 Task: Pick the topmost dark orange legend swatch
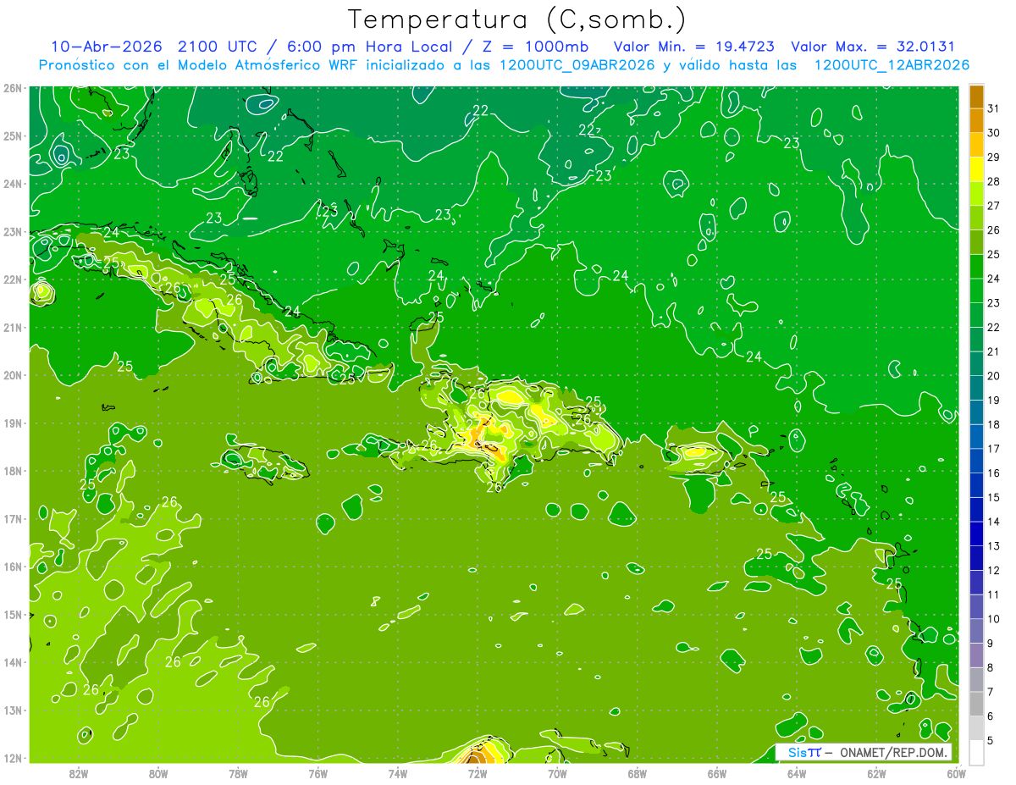click(x=976, y=97)
